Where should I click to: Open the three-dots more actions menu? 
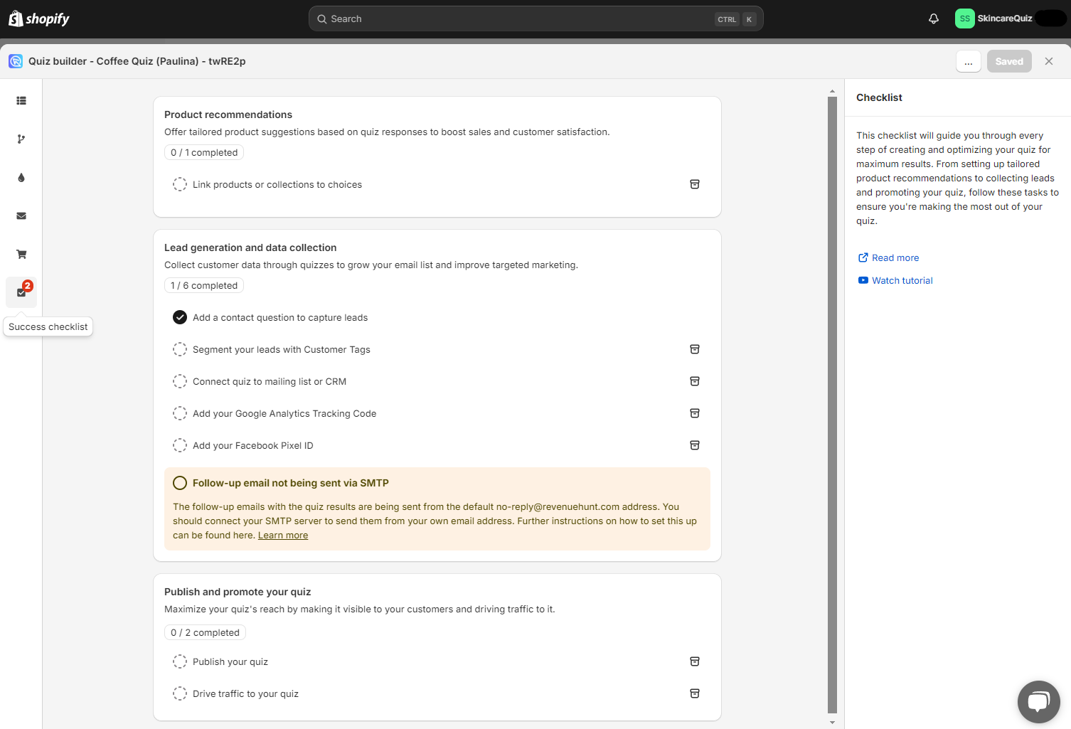969,61
